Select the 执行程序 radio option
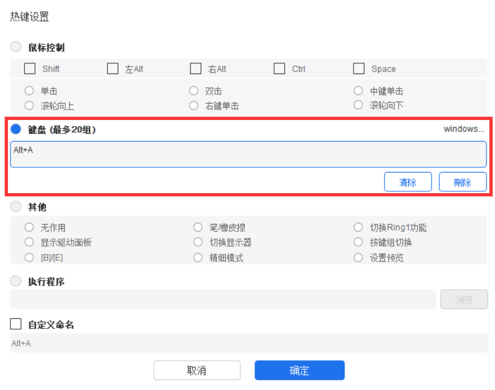Screen dimensions: 495x390 tap(16, 281)
